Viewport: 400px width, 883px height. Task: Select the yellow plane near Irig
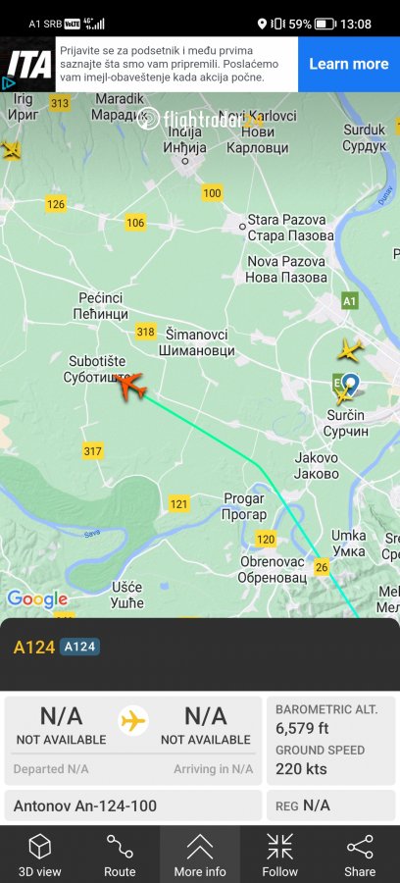point(11,150)
